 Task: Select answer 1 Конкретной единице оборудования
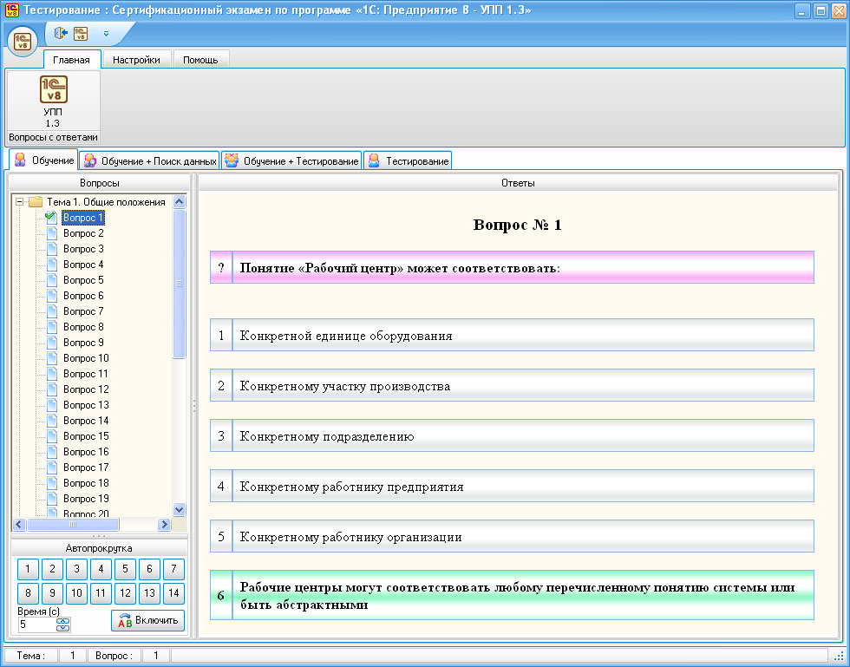(512, 335)
